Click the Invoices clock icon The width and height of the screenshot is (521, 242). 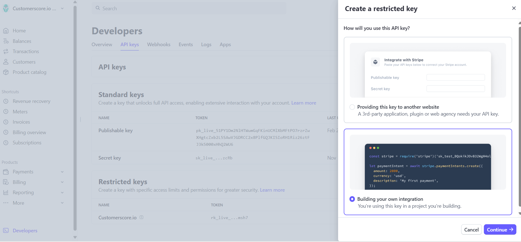tap(6, 122)
